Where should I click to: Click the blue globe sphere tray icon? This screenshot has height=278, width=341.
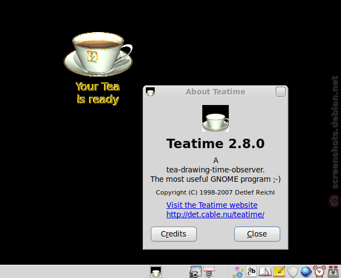click(x=306, y=272)
